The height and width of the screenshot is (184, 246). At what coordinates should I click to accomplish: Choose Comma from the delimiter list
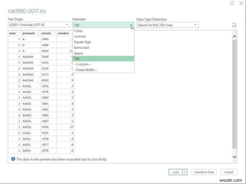click(103, 36)
